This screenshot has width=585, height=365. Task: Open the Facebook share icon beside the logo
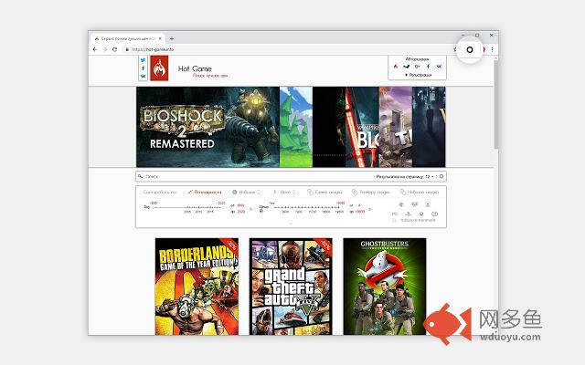point(143,68)
